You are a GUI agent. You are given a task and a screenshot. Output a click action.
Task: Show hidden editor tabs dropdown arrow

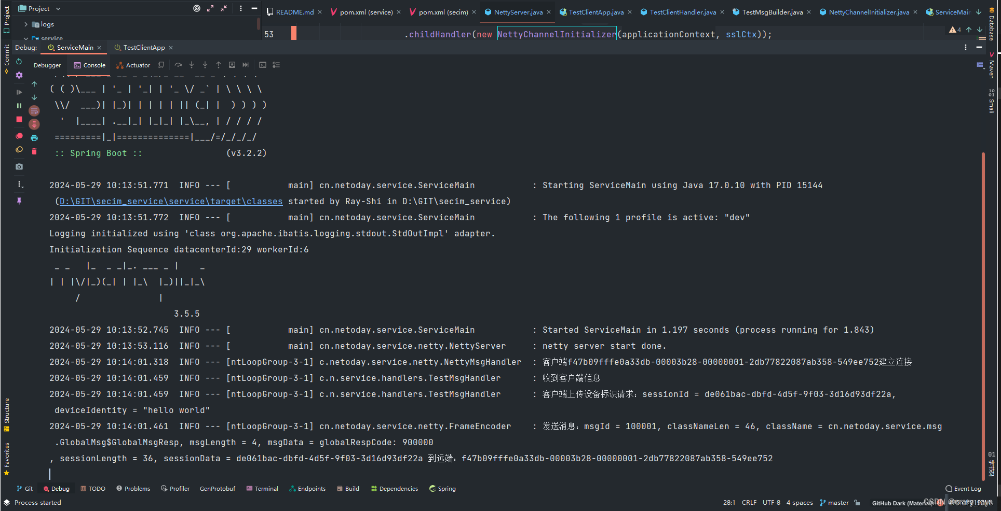pyautogui.click(x=979, y=12)
